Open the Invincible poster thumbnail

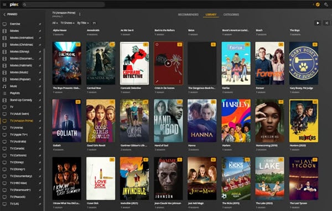click(x=134, y=178)
